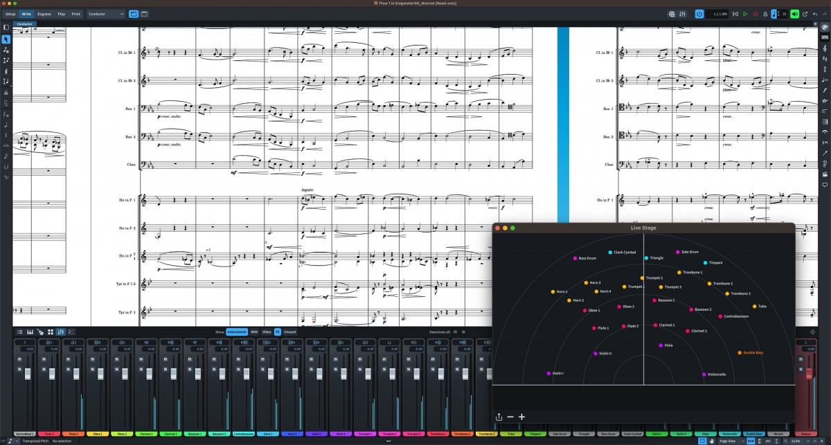Switch to the Play mode tab
The image size is (831, 445).
(62, 13)
